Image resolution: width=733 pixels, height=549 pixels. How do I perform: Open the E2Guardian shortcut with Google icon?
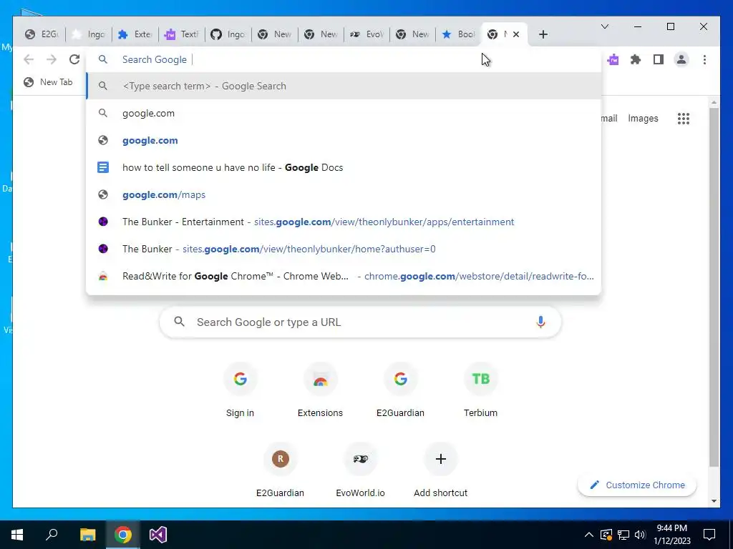[400, 390]
